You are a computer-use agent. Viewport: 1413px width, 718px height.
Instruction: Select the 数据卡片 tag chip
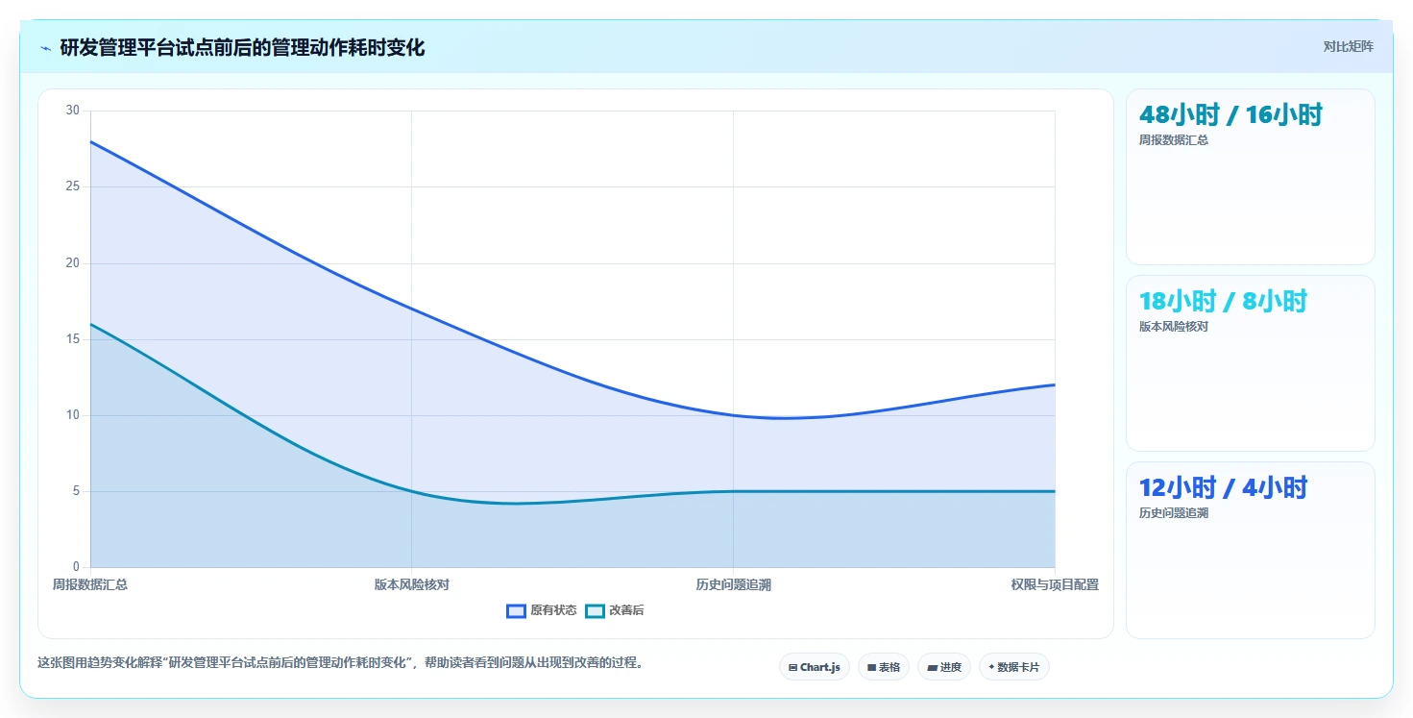pyautogui.click(x=1013, y=667)
